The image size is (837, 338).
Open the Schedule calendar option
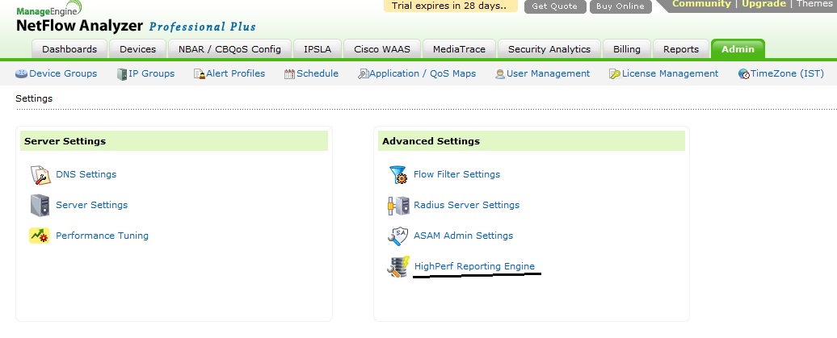click(311, 73)
